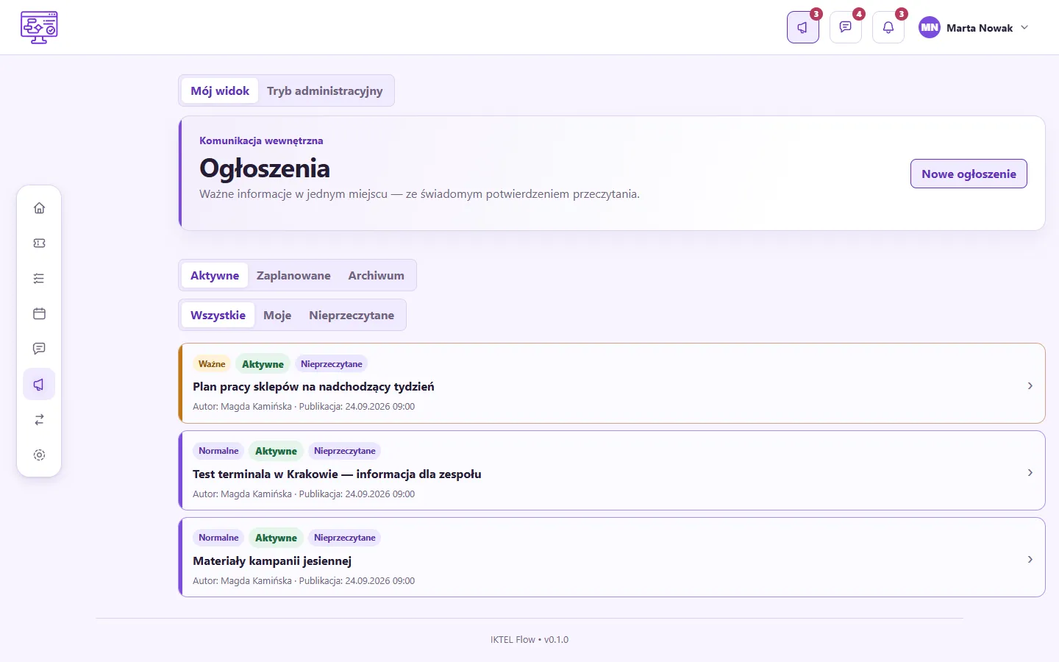Select the 'Zaplanowane' tab
Image resolution: width=1059 pixels, height=662 pixels.
coord(293,275)
